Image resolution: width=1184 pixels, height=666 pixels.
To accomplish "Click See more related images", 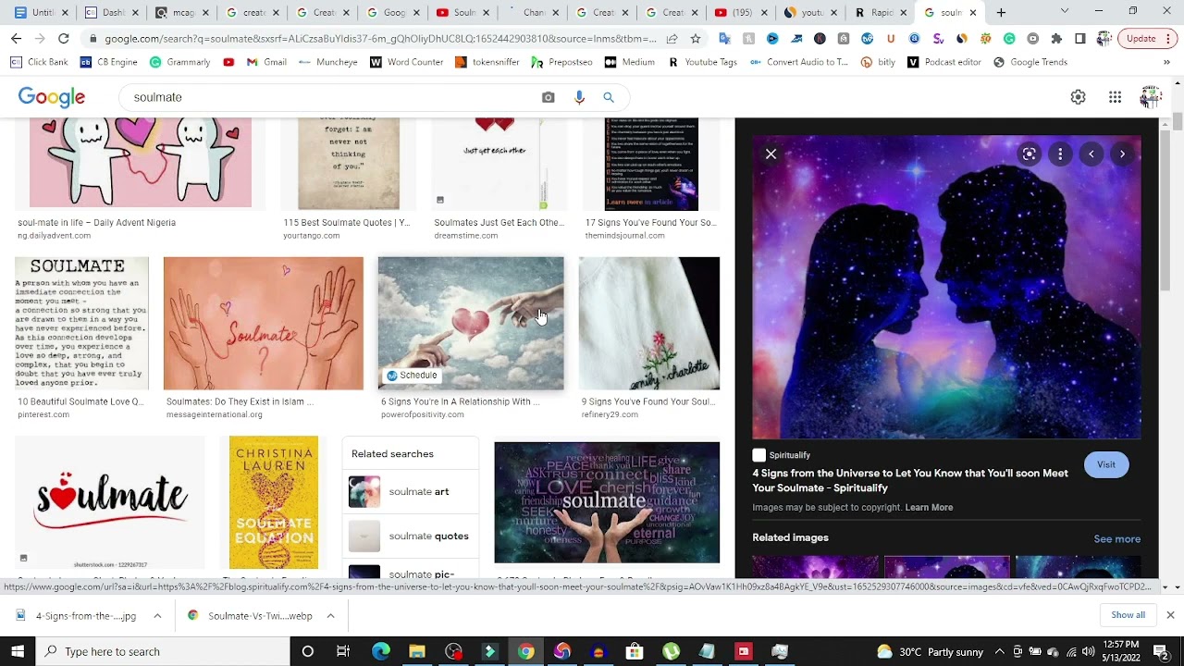I will pyautogui.click(x=1117, y=539).
